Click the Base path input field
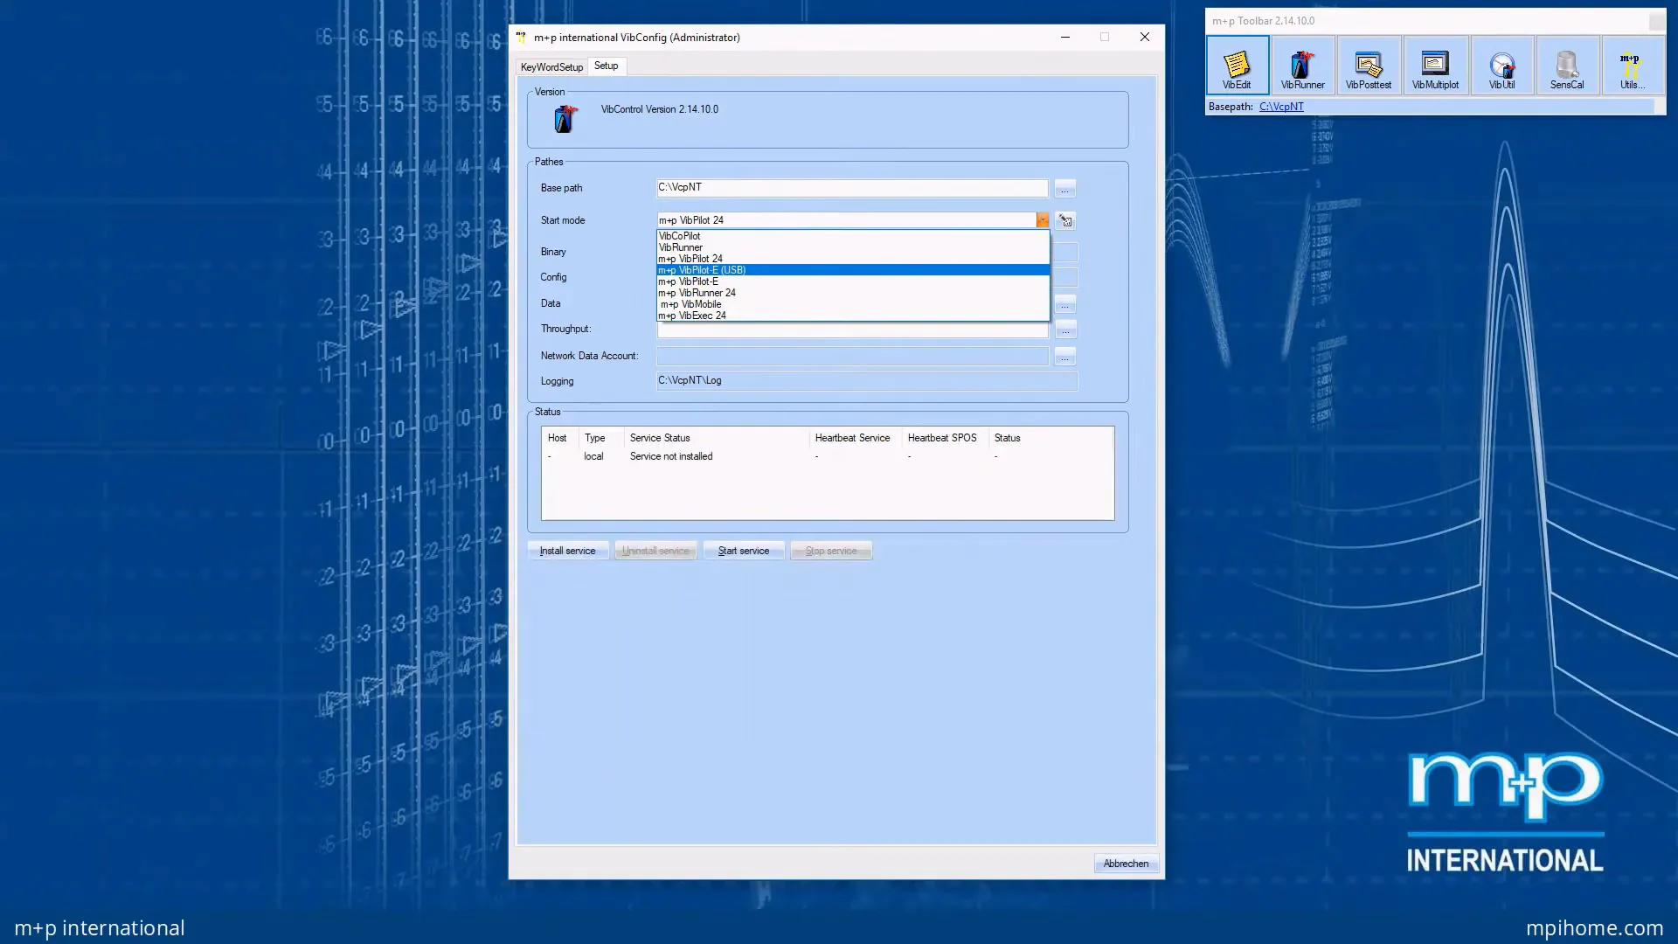The height and width of the screenshot is (944, 1678). (852, 188)
